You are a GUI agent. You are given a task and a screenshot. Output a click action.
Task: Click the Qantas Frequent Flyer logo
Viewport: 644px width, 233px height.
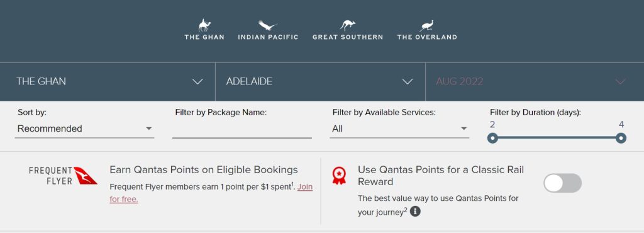click(63, 176)
